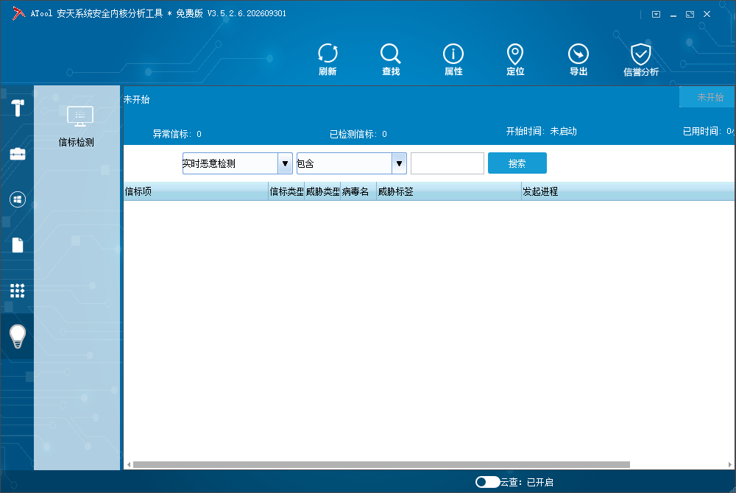Open 信誉分析 reputation analysis

click(641, 59)
